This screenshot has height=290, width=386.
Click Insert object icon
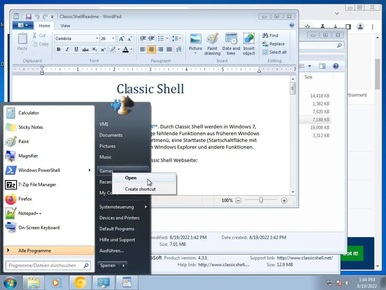[x=249, y=39]
